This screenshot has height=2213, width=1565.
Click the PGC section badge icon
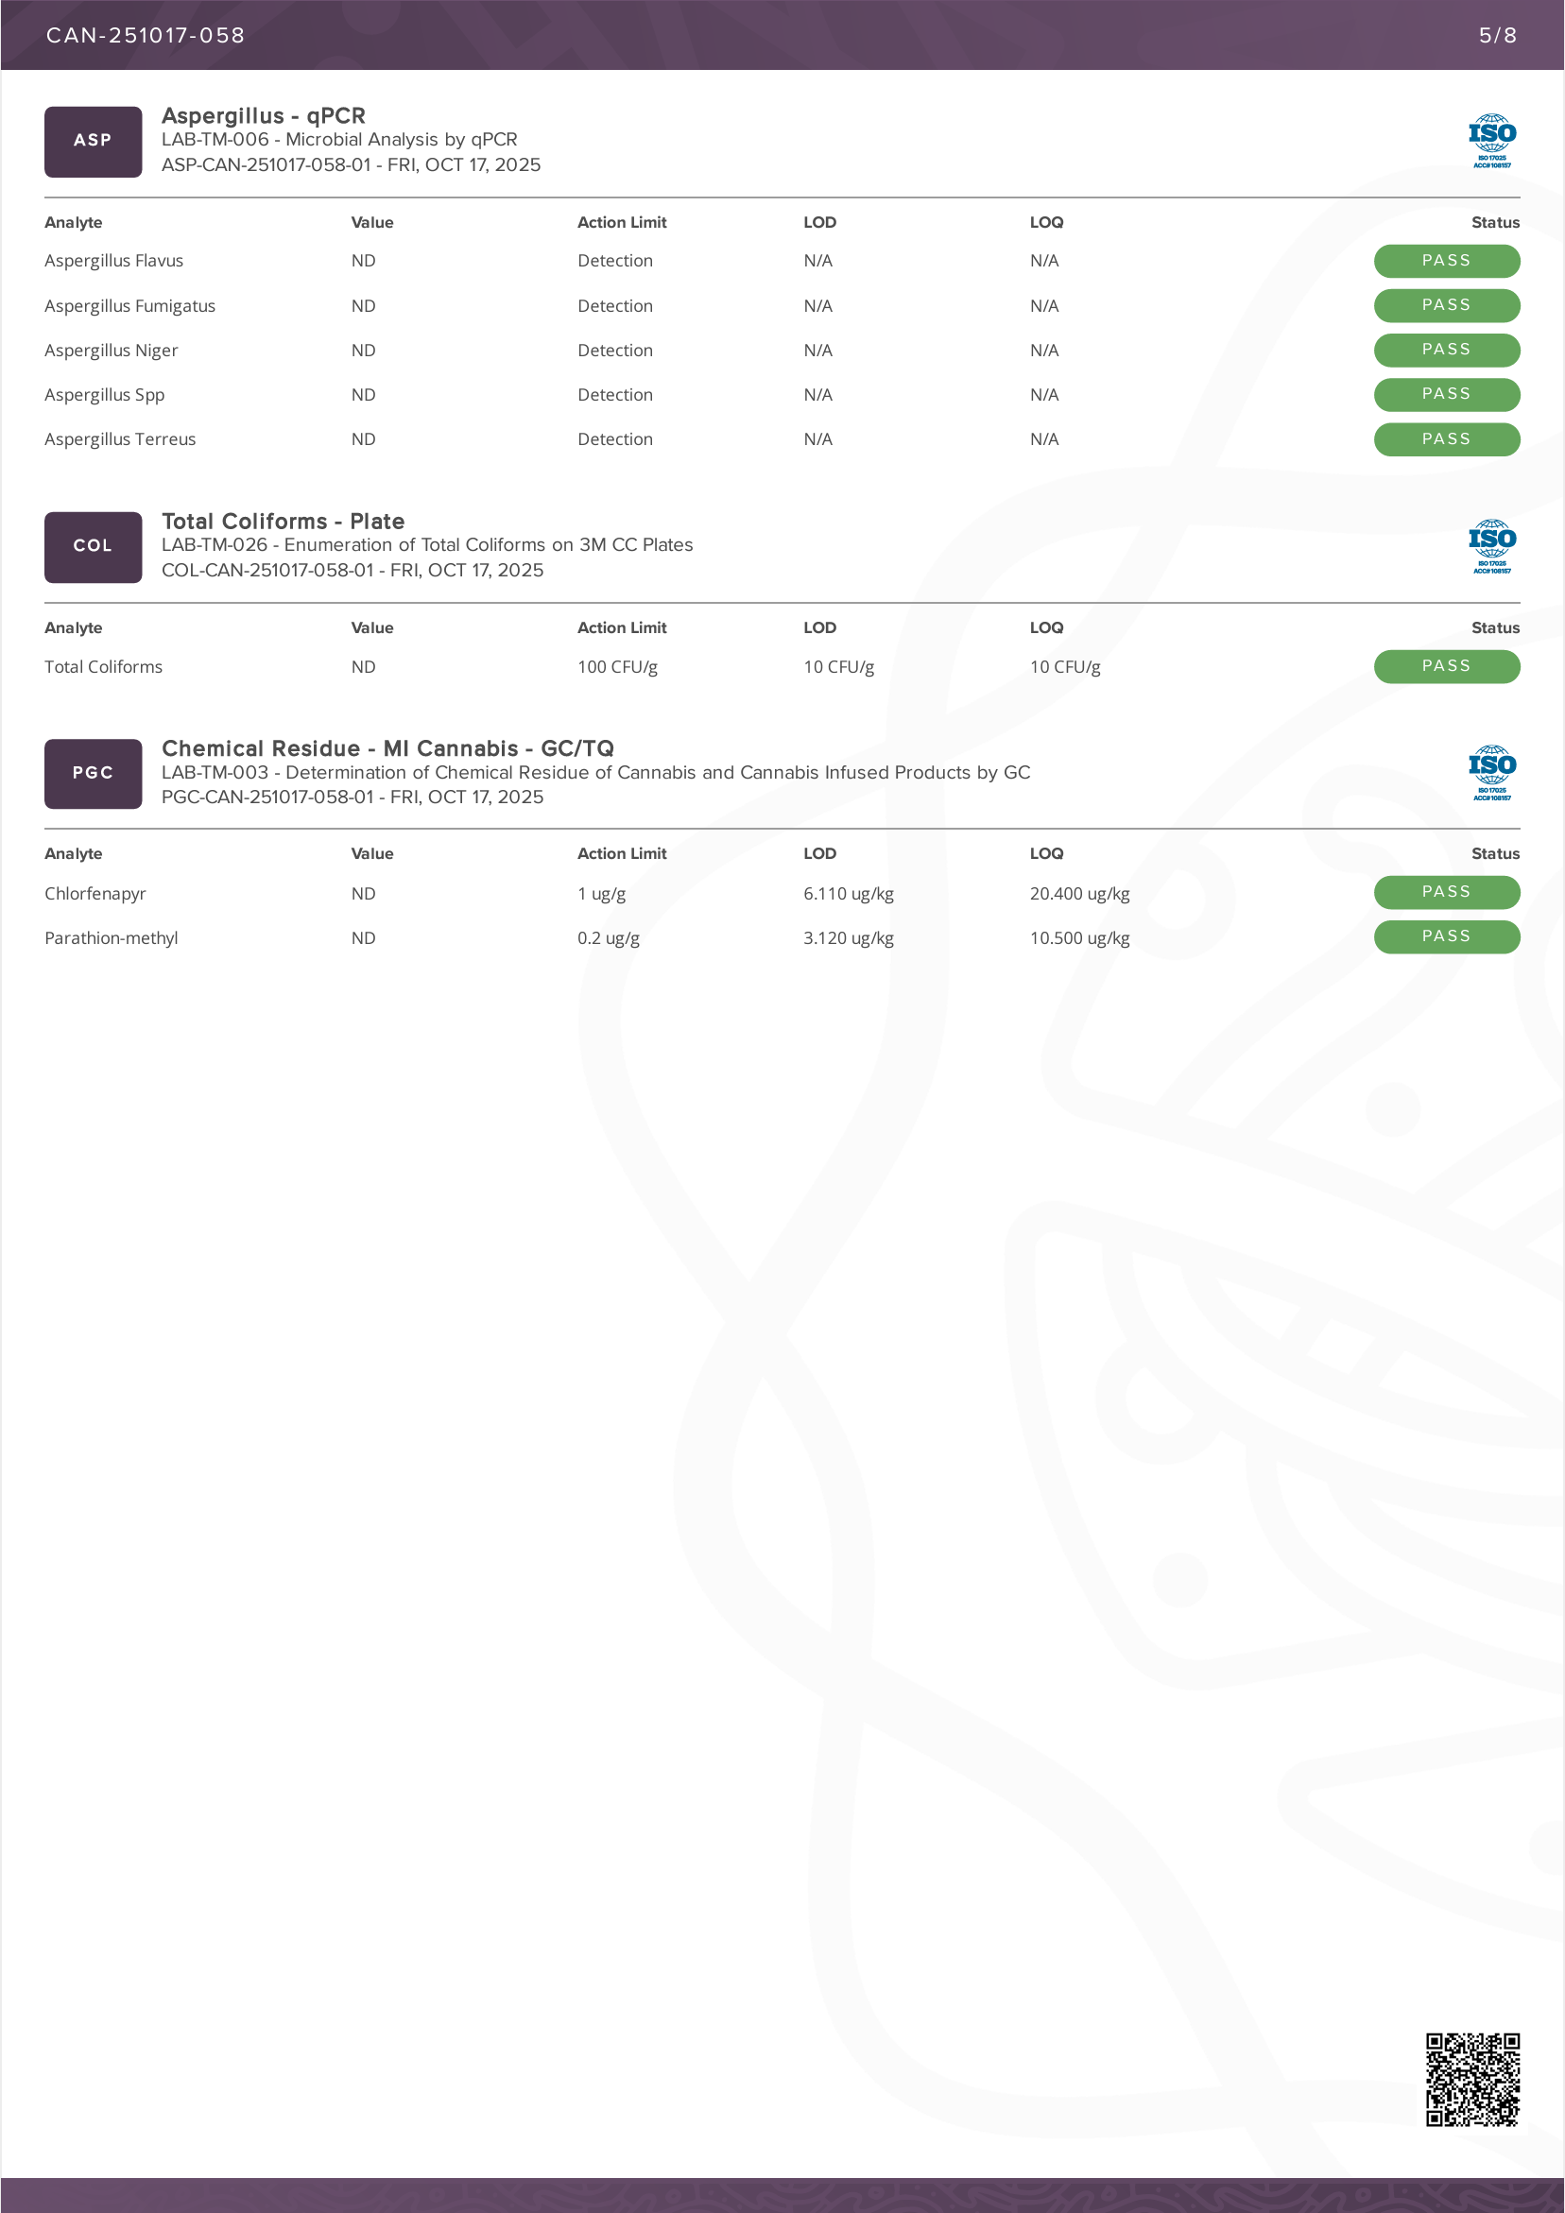point(93,773)
